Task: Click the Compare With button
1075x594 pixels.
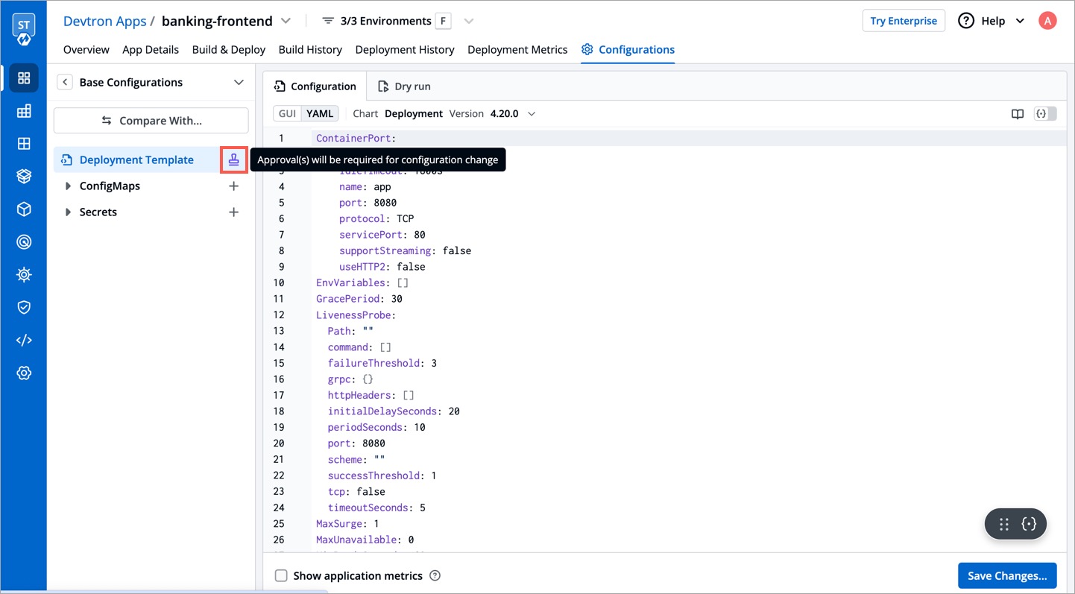Action: point(151,121)
